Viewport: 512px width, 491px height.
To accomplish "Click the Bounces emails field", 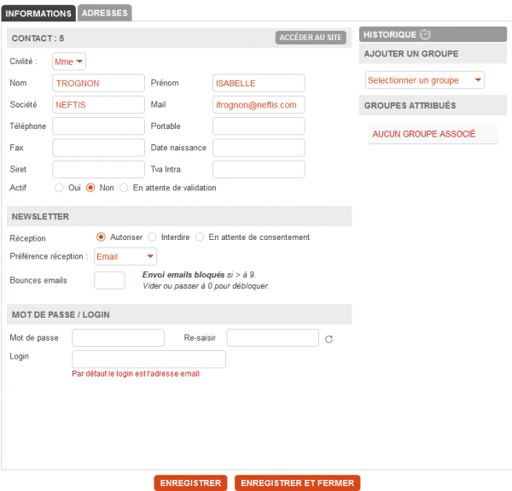I will 109,280.
